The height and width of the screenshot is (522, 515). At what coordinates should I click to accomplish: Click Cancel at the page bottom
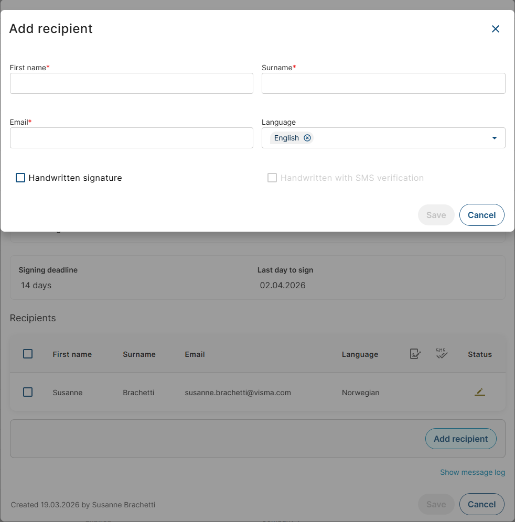481,504
